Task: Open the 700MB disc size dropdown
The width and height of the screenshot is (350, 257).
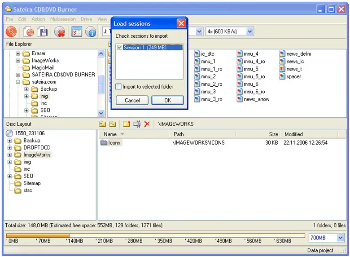Action: coord(340,238)
